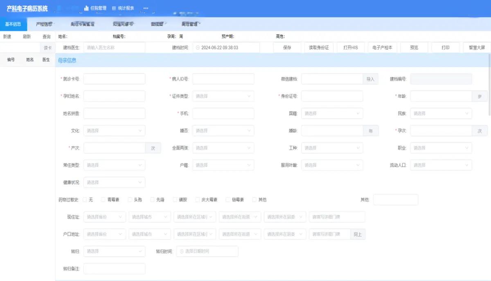Click the 现住址 详细门牌 input field
The height and width of the screenshot is (281, 491).
[337, 217]
